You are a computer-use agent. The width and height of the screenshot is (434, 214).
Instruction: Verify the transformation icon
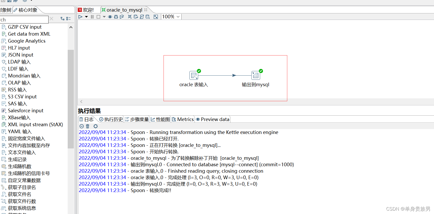130,17
